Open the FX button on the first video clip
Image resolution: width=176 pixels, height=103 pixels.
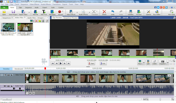[x=27, y=82]
